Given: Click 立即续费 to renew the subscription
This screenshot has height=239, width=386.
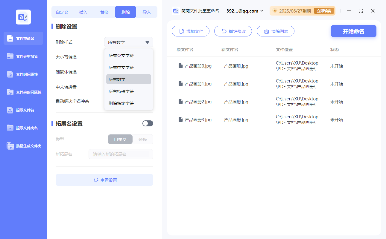Looking at the screenshot, I should click(324, 11).
